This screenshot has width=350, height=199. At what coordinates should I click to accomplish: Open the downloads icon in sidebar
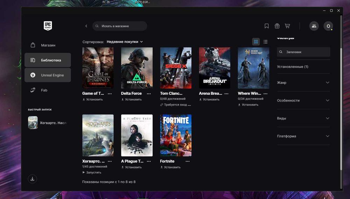pos(32,179)
